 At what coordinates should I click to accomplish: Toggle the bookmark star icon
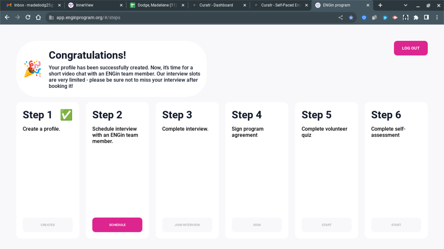pyautogui.click(x=351, y=17)
